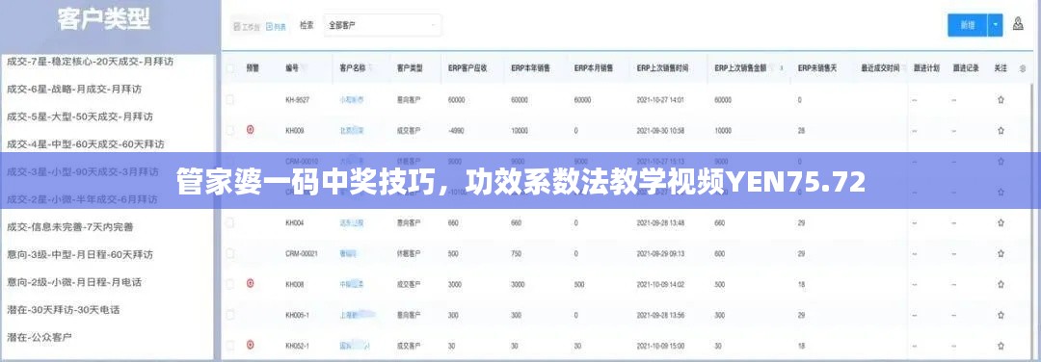Star the KH009 customer row

[x=1001, y=131]
